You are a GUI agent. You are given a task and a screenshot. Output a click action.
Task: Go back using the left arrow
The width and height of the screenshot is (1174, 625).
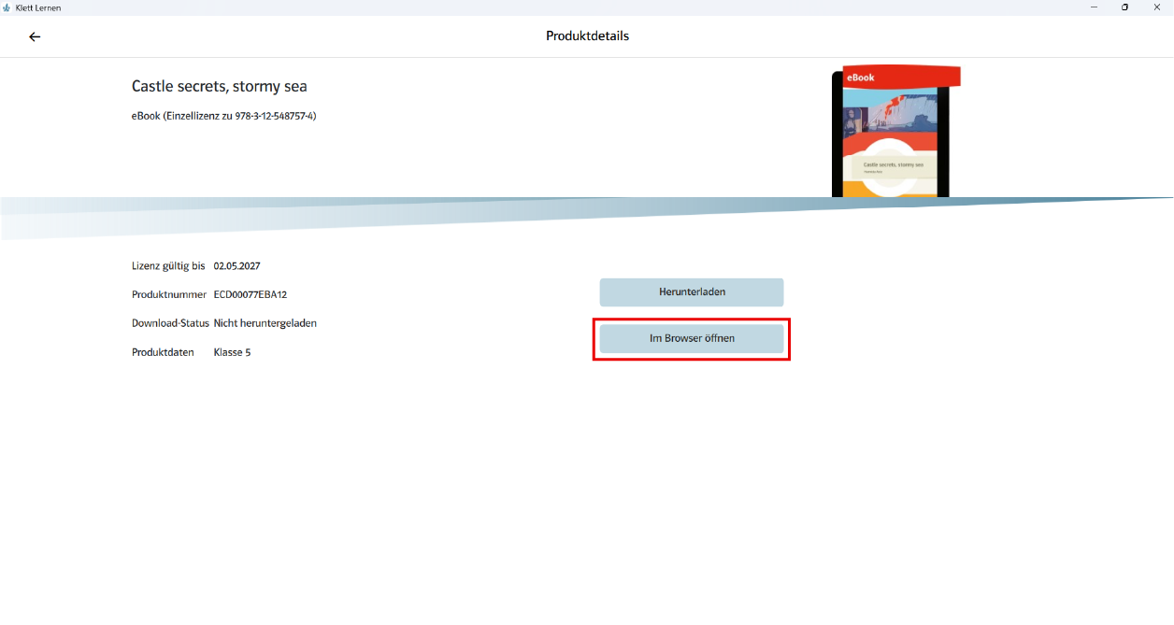[35, 36]
